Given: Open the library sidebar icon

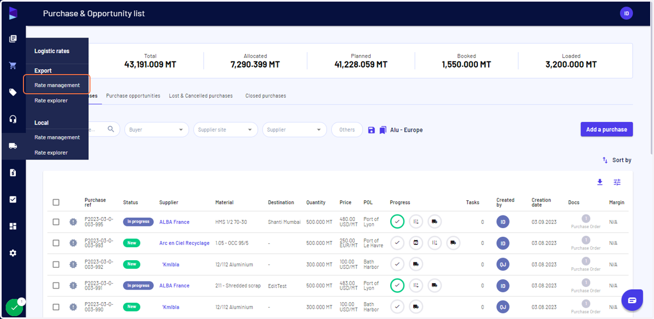Looking at the screenshot, I should pos(13,39).
